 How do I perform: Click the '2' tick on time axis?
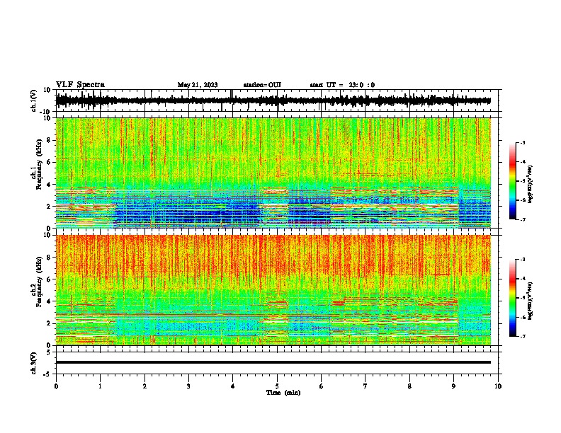pos(144,386)
